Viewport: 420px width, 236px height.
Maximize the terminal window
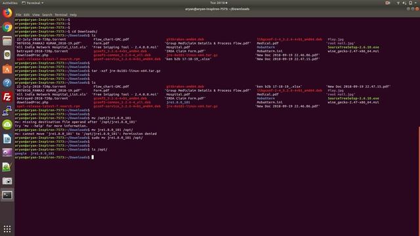413,9
